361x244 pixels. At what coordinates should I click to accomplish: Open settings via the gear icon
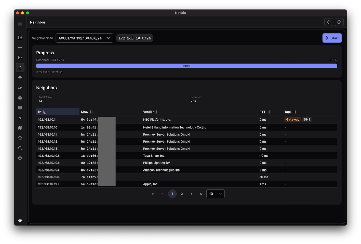pos(20,220)
